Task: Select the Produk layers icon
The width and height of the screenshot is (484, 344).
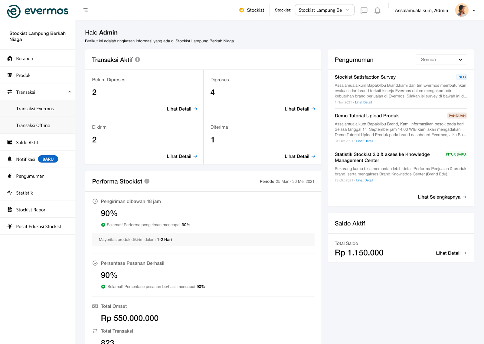Action: [9, 75]
